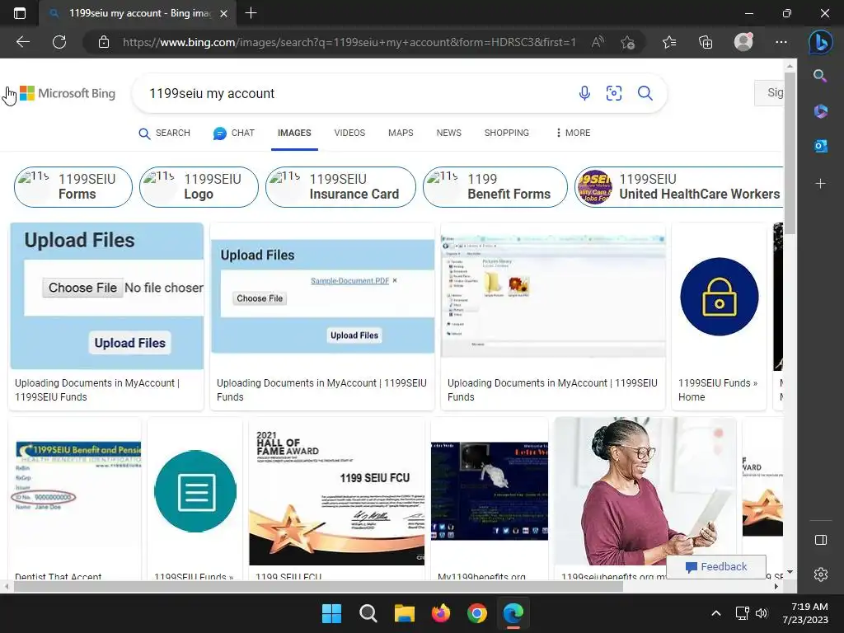The width and height of the screenshot is (844, 633).
Task: Search by voice microphone icon
Action: (584, 93)
